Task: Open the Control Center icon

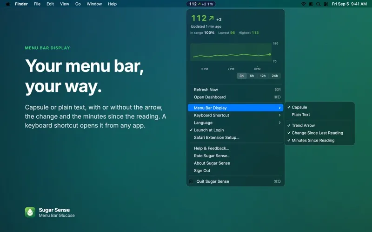Action: (x=326, y=4)
